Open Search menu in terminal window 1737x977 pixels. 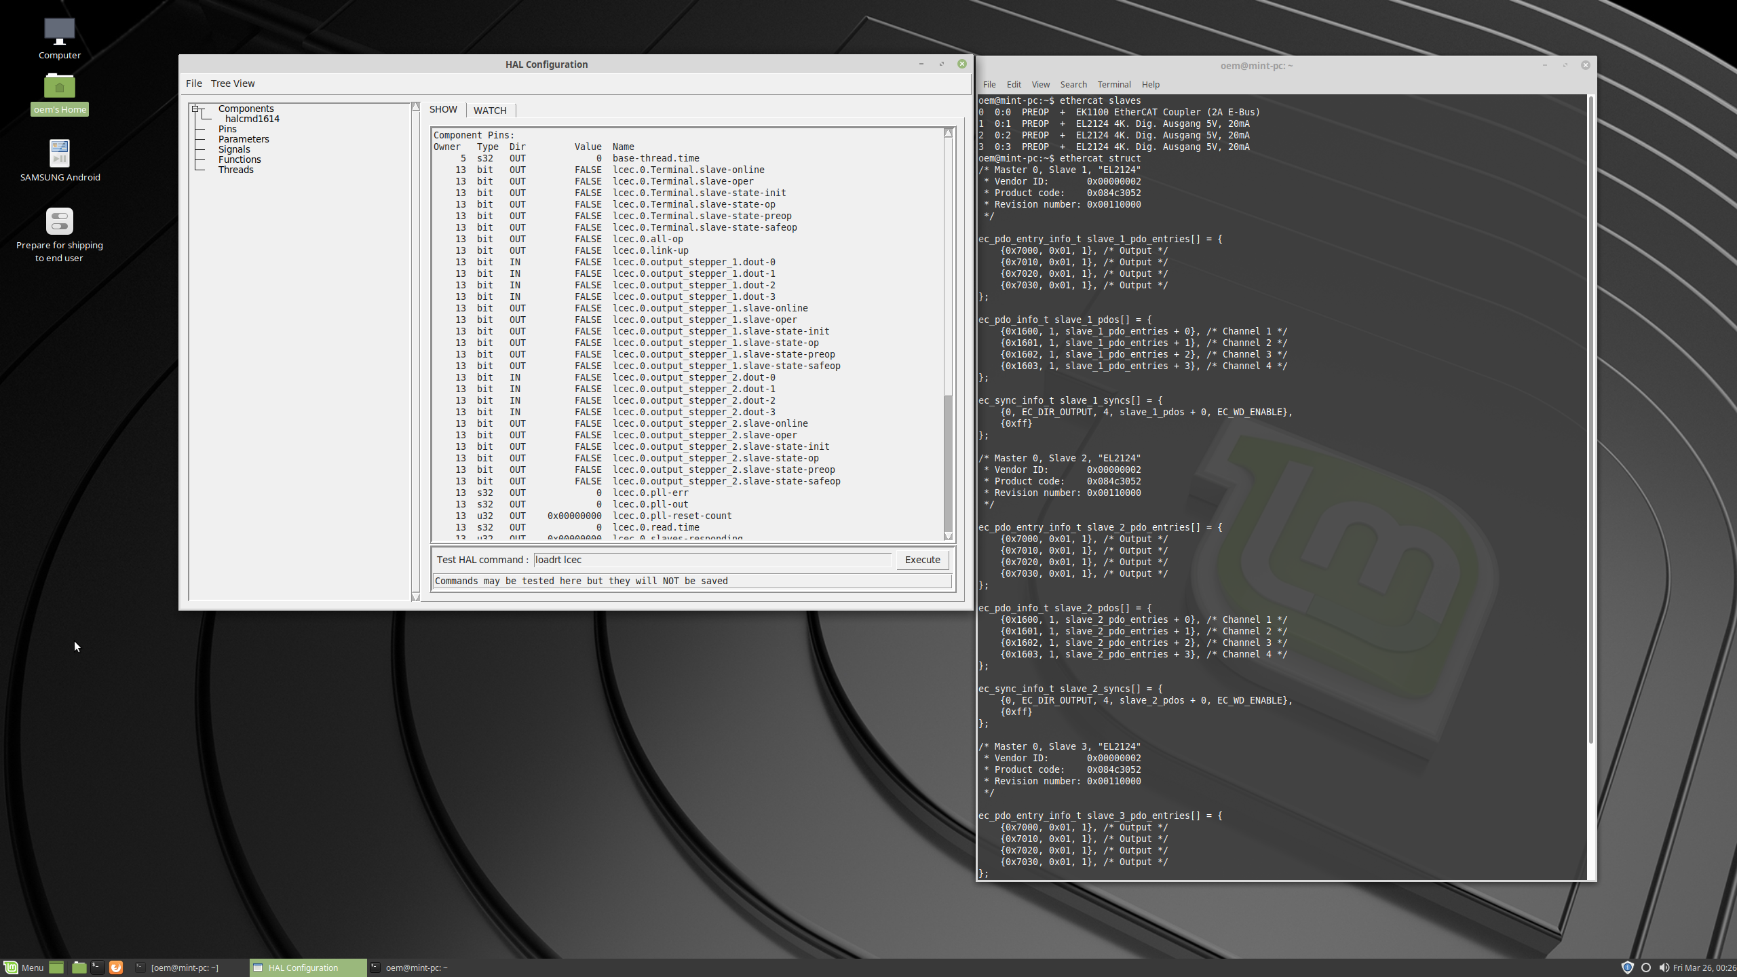[1073, 85]
